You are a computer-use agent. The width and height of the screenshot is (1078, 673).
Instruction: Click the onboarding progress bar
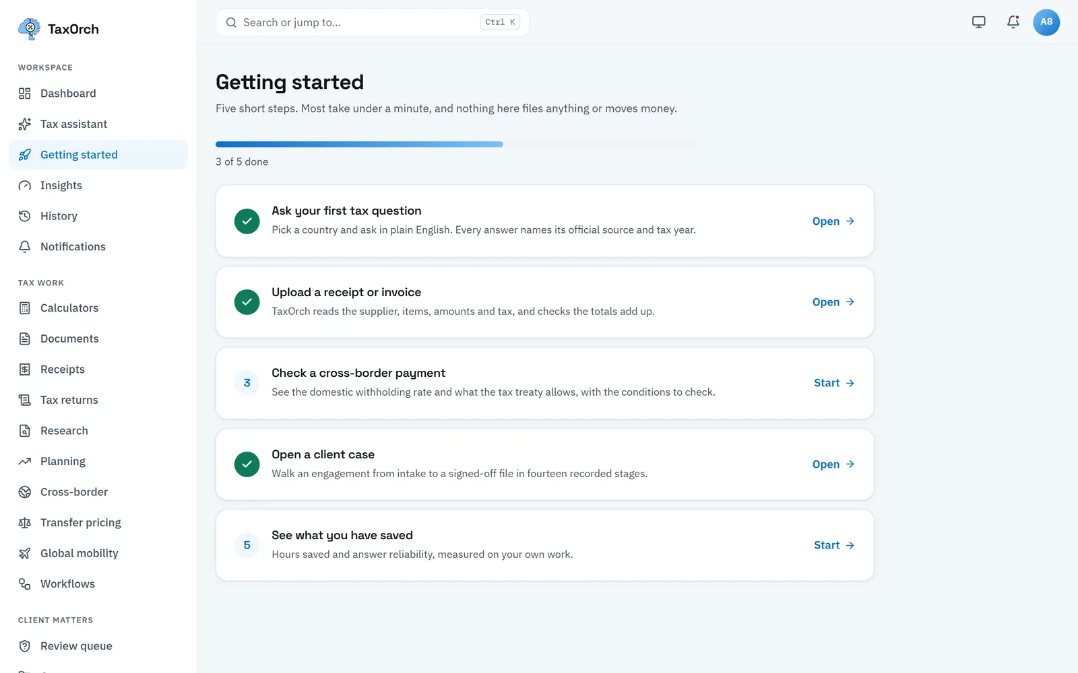coord(456,144)
